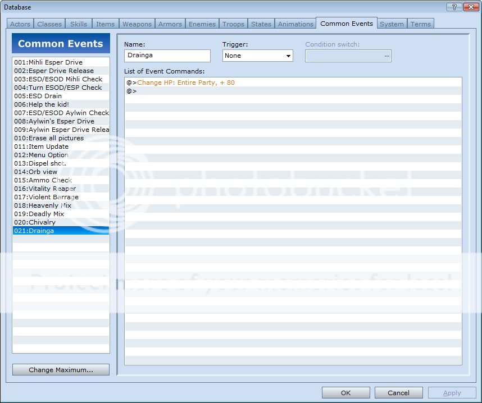Switch to the Actors tab
The image size is (482, 403).
click(20, 24)
